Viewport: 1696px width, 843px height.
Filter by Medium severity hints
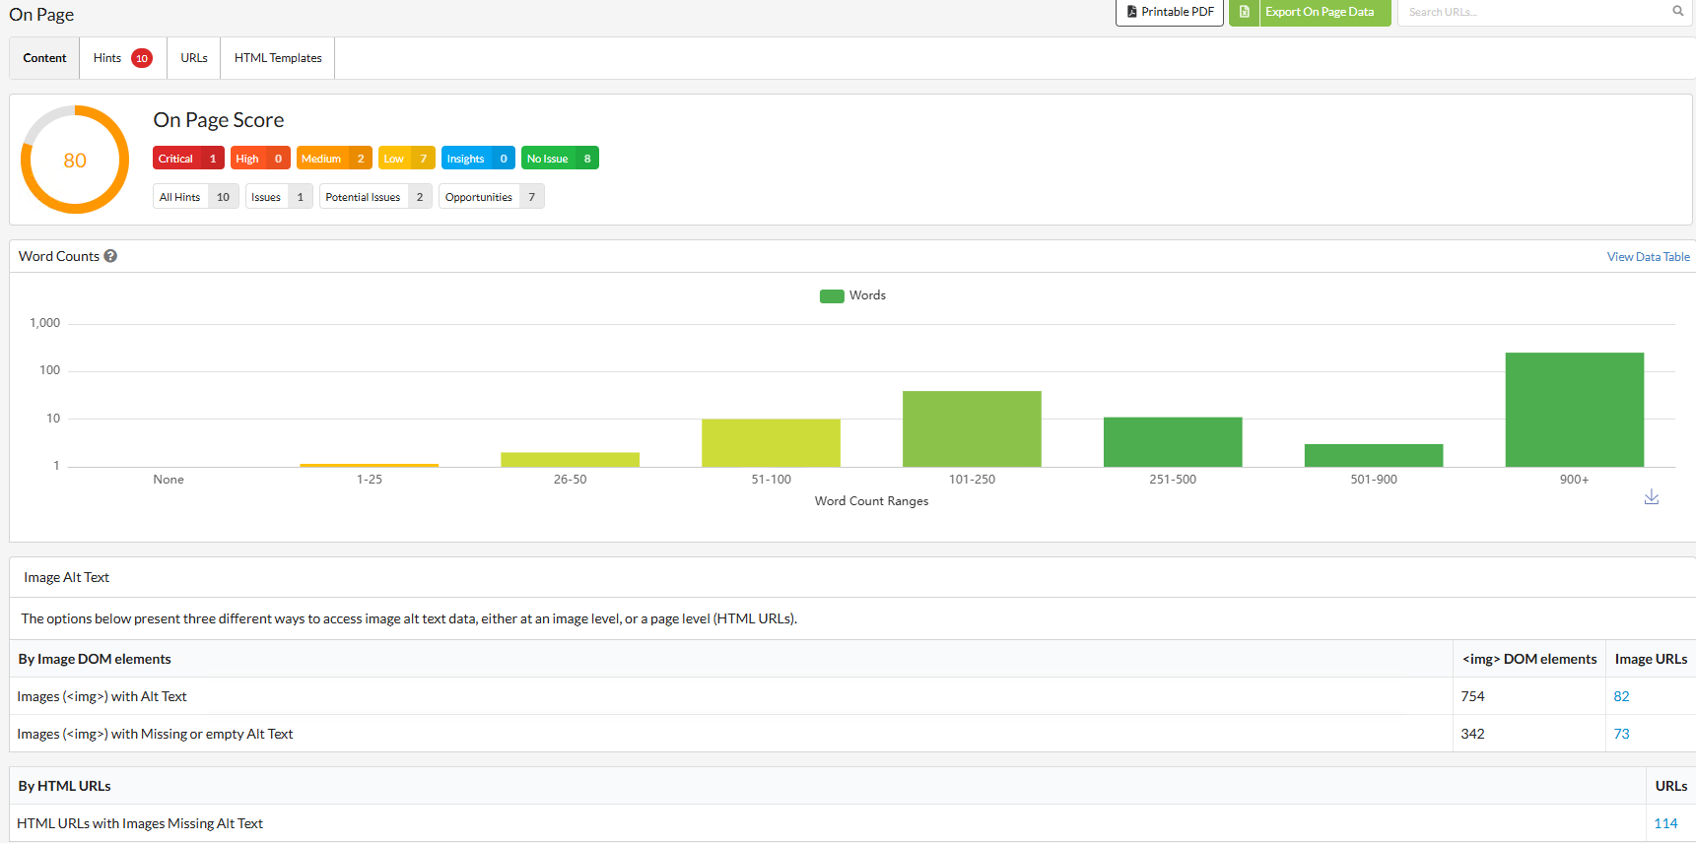point(334,159)
